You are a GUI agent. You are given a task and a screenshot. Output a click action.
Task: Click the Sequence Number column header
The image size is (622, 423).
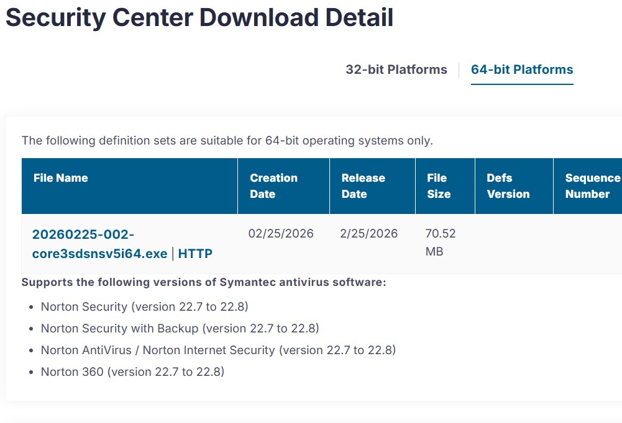pyautogui.click(x=587, y=185)
